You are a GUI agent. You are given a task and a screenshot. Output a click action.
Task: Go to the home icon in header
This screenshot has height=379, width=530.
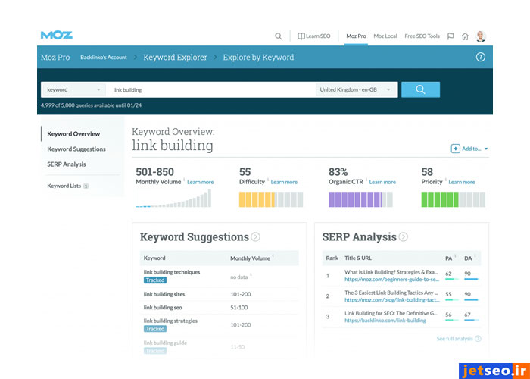point(465,36)
